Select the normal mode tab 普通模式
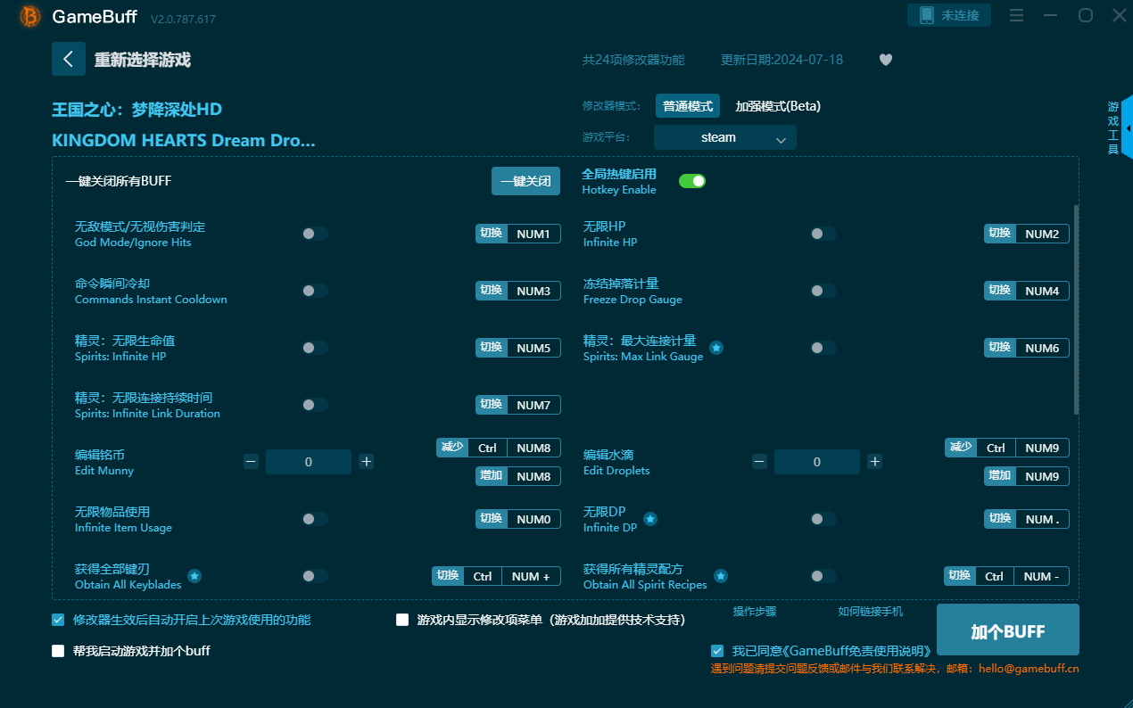This screenshot has height=708, width=1133. pyautogui.click(x=688, y=106)
